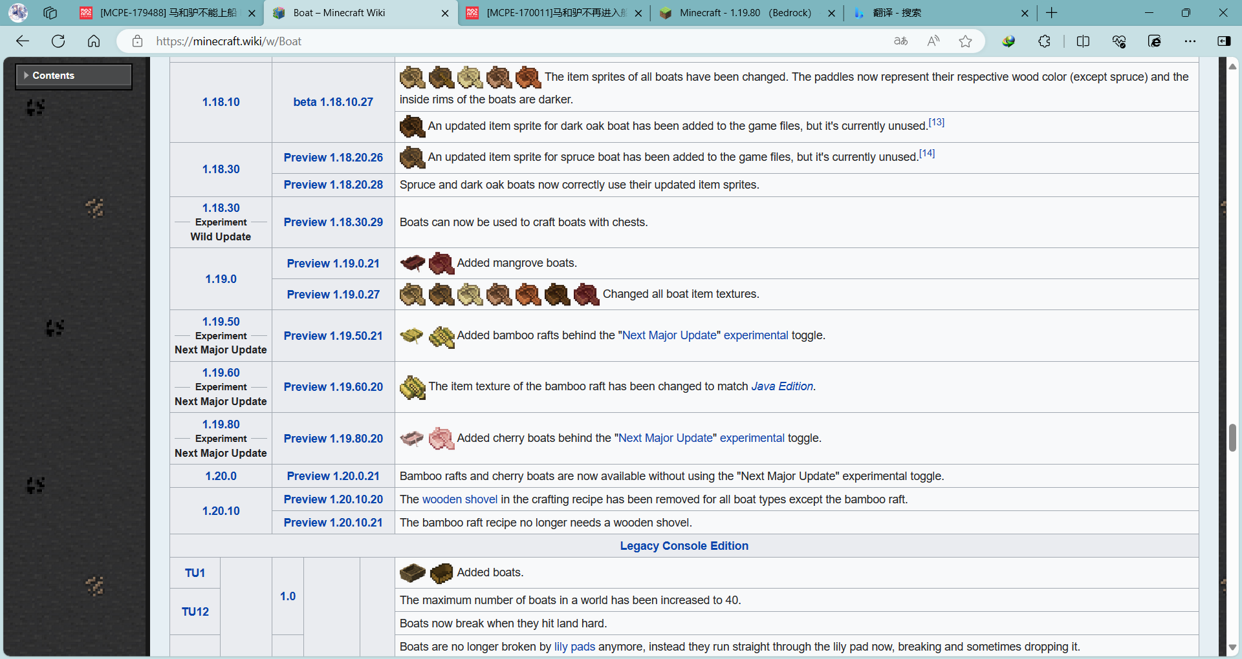This screenshot has height=659, width=1242.
Task: Click reference footnote 13
Action: pyautogui.click(x=936, y=122)
